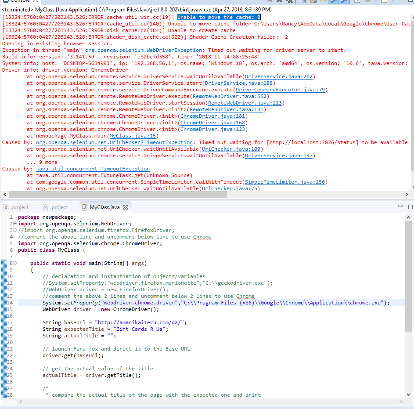The width and height of the screenshot is (414, 409).
Task: Collapse the import fold at line 2
Action: (x=15, y=224)
